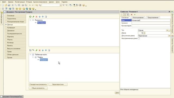Click the Синоним input field
The height and width of the screenshot is (98, 174).
[151, 23]
